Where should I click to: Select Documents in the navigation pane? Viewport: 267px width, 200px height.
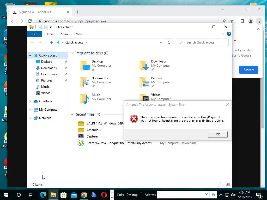point(49,74)
